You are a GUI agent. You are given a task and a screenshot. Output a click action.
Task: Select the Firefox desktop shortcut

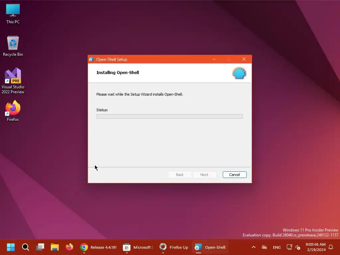[x=13, y=111]
